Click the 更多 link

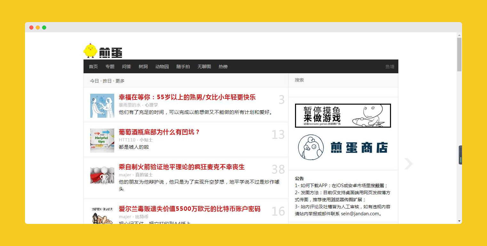119,81
